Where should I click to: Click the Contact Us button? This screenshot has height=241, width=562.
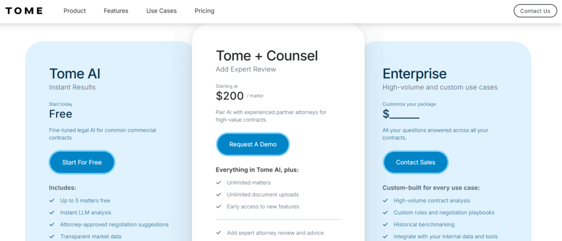point(535,11)
